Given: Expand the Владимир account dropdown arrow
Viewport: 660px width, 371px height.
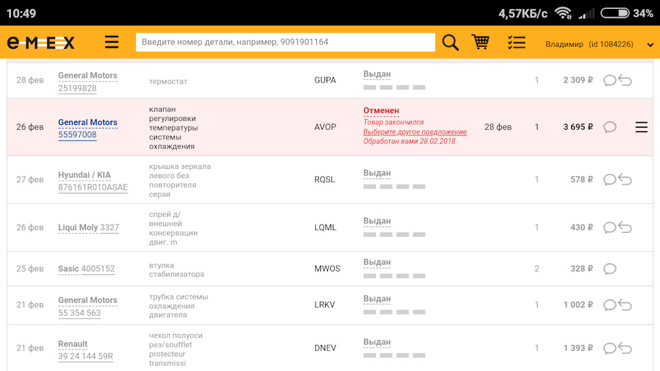Looking at the screenshot, I should (x=650, y=45).
